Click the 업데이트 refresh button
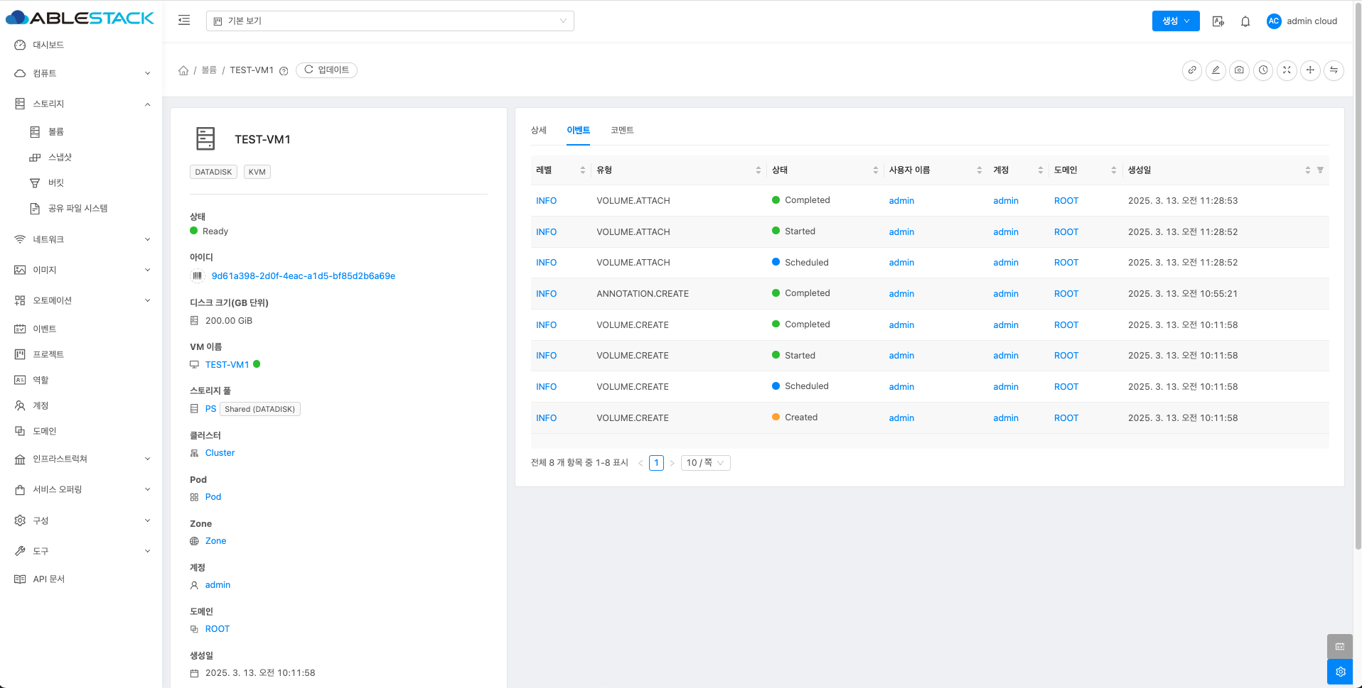Image resolution: width=1362 pixels, height=688 pixels. (x=326, y=70)
